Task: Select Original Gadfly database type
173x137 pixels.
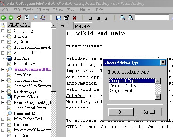Action: click(132, 86)
